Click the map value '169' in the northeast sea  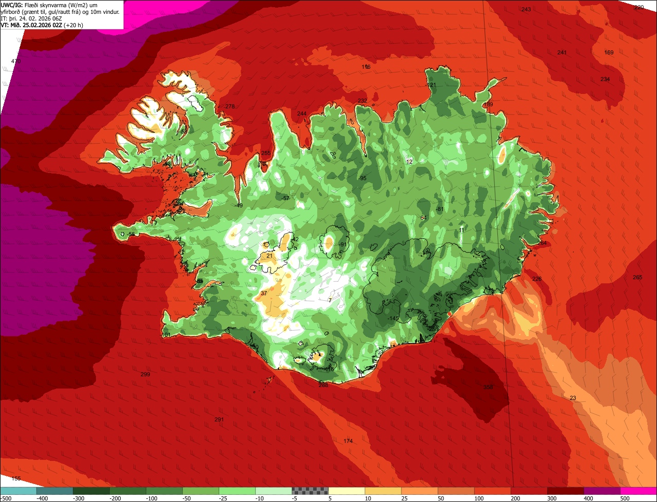[609, 53]
